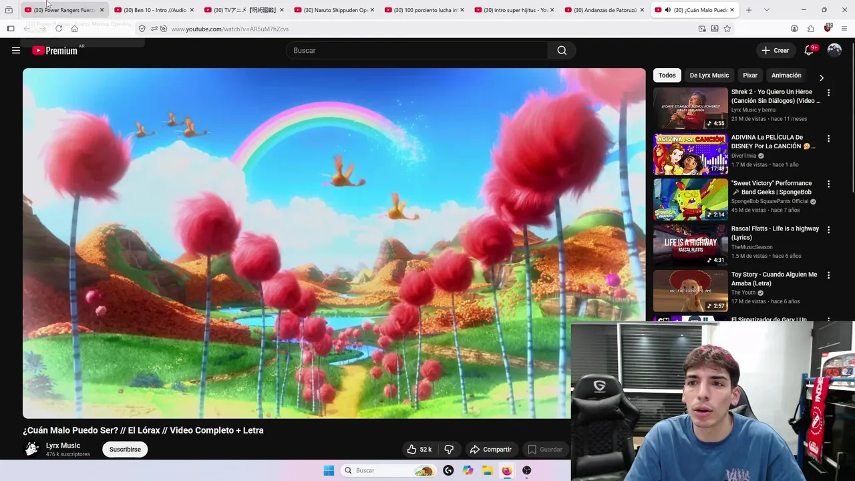Reload the page
855x481 pixels.
(59, 29)
